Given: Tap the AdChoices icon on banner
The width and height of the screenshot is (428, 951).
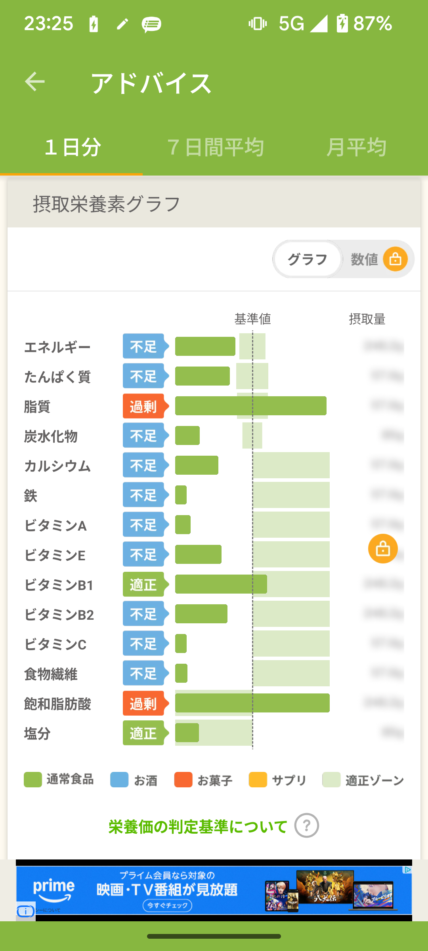Looking at the screenshot, I should click(407, 870).
